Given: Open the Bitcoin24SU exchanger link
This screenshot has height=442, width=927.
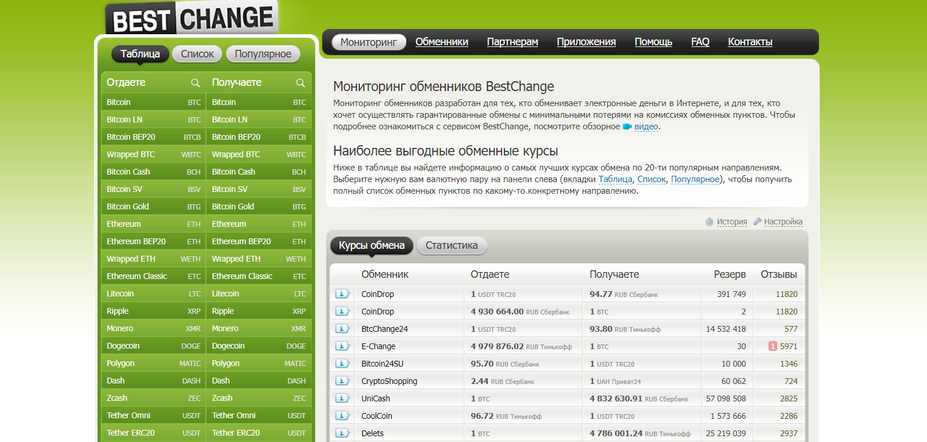Looking at the screenshot, I should 383,364.
